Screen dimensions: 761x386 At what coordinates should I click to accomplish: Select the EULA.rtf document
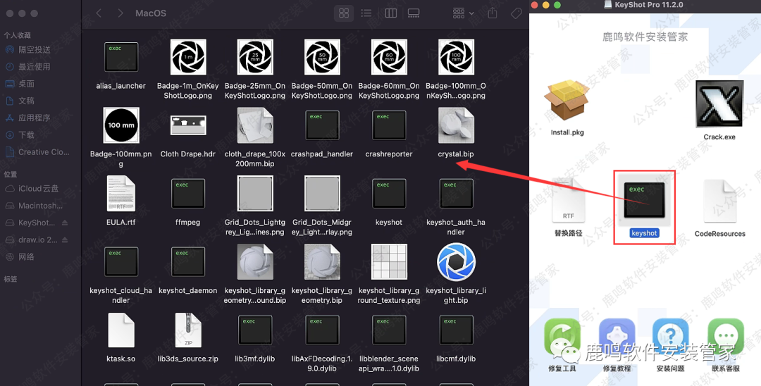[x=120, y=194]
